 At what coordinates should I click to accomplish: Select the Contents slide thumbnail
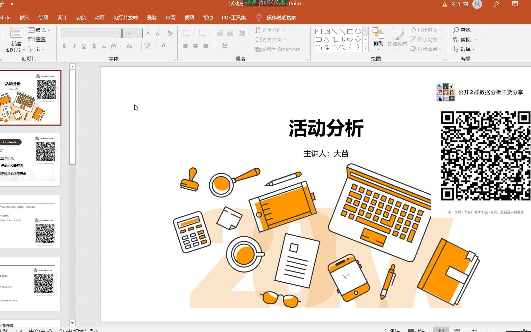(30, 160)
